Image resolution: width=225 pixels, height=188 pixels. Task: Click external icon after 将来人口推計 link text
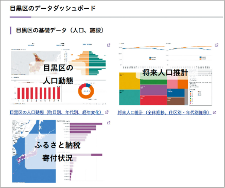click(215, 112)
